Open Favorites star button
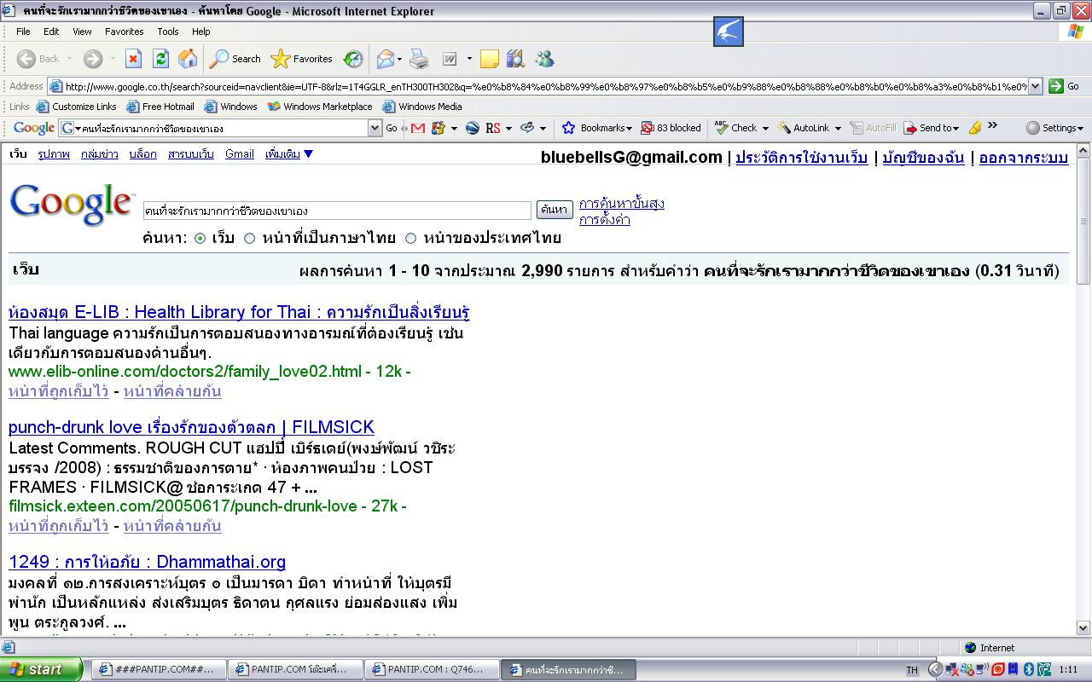This screenshot has height=682, width=1092. (x=302, y=59)
